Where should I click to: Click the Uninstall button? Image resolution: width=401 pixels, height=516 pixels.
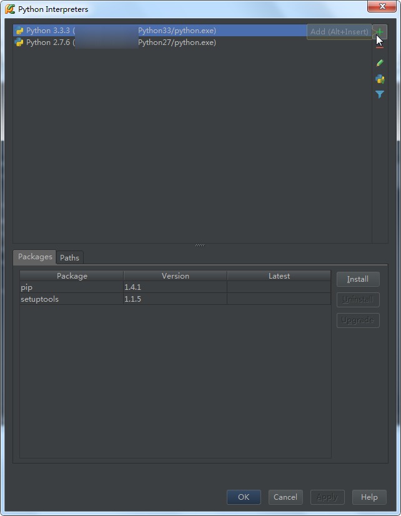click(358, 299)
